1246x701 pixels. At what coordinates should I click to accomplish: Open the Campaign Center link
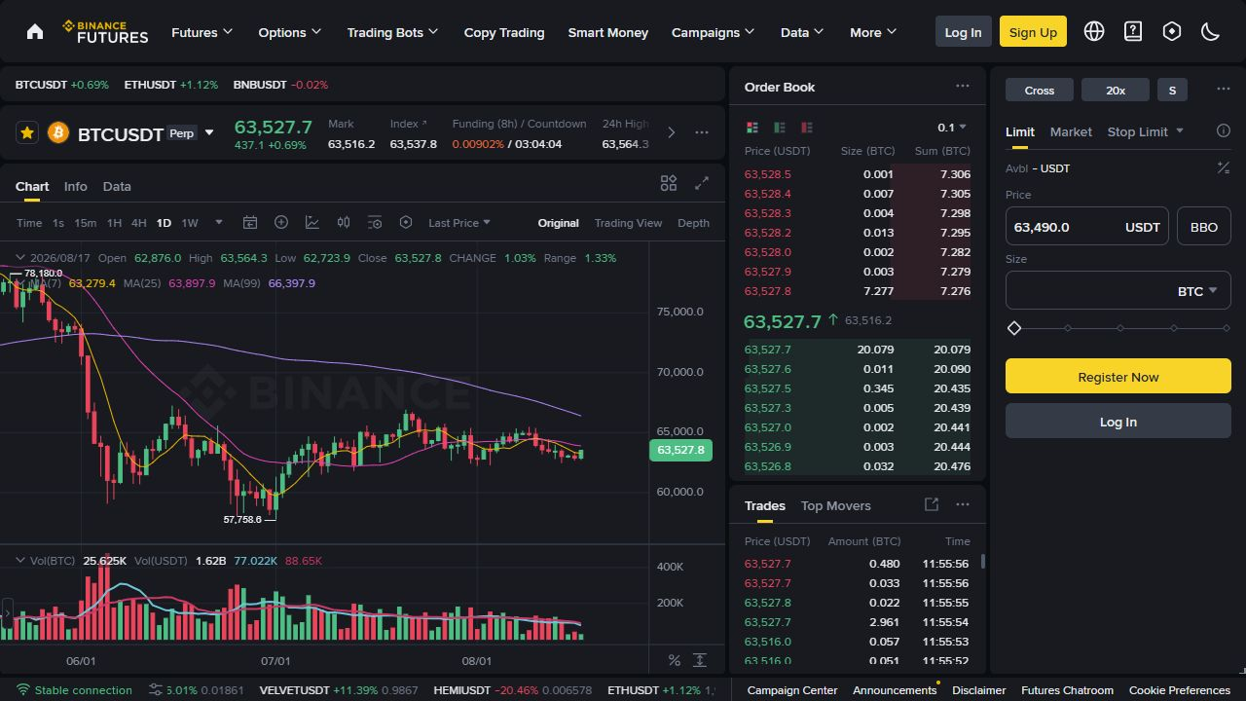(x=792, y=690)
